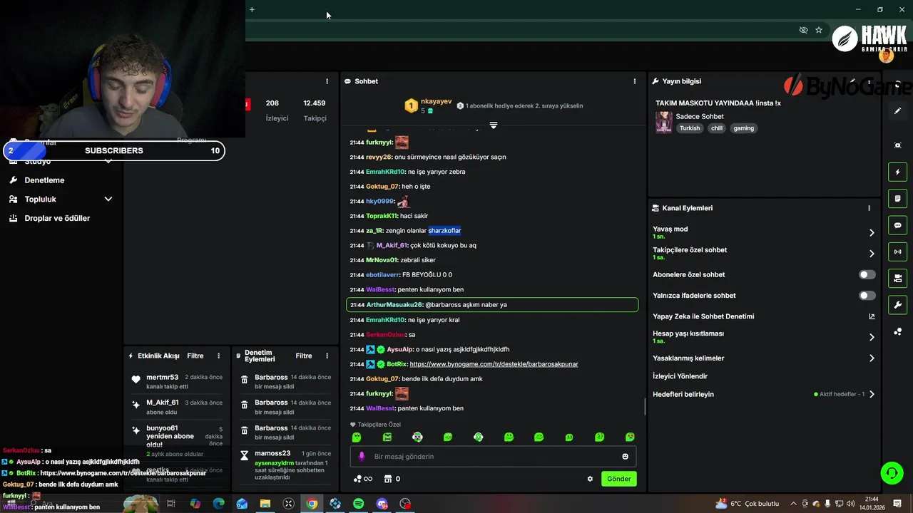The height and width of the screenshot is (513, 913).
Task: Expand Hesap yaşı kısıtlaması options
Action: [x=872, y=337]
